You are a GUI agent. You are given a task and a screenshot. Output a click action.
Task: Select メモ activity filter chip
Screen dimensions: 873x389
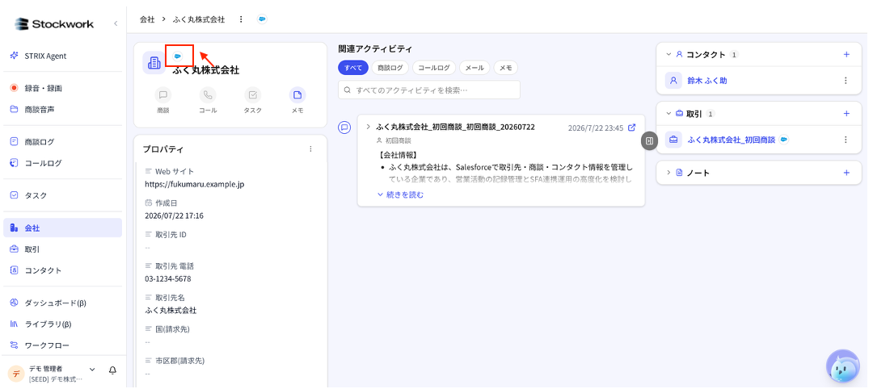505,68
